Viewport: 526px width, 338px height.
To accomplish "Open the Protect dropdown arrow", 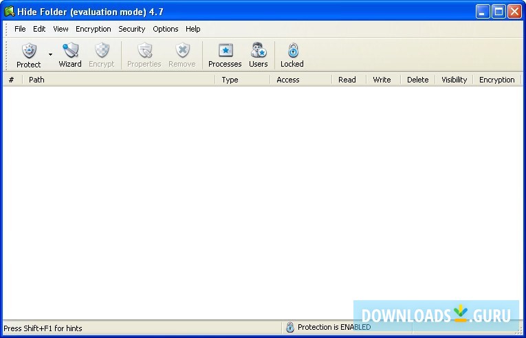I will (x=50, y=55).
